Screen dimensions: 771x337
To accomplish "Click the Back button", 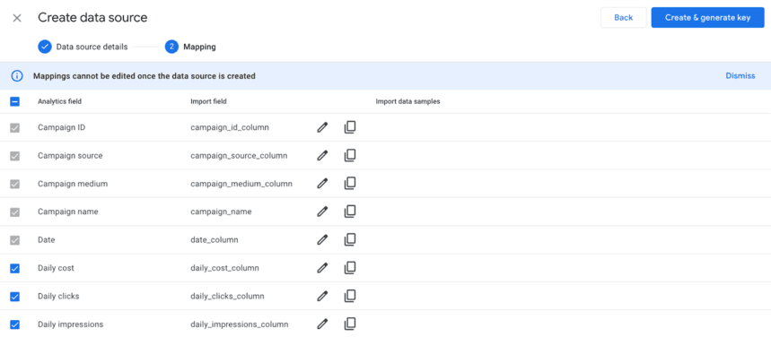I will pyautogui.click(x=624, y=18).
